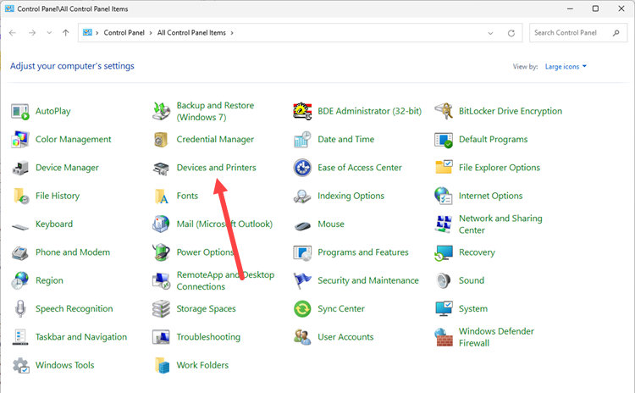Select the Keyboard icon
This screenshot has width=635, height=393.
click(x=19, y=226)
